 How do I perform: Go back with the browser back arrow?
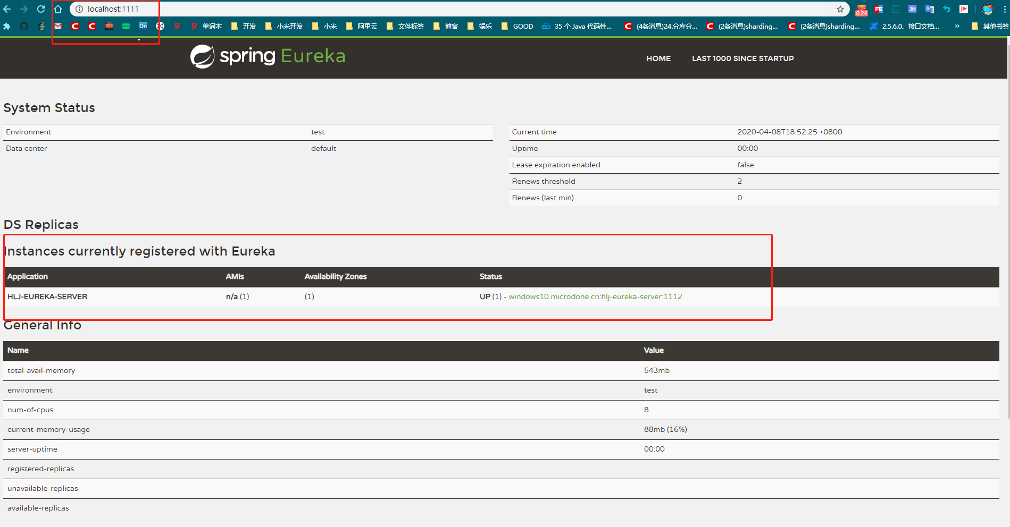(7, 9)
